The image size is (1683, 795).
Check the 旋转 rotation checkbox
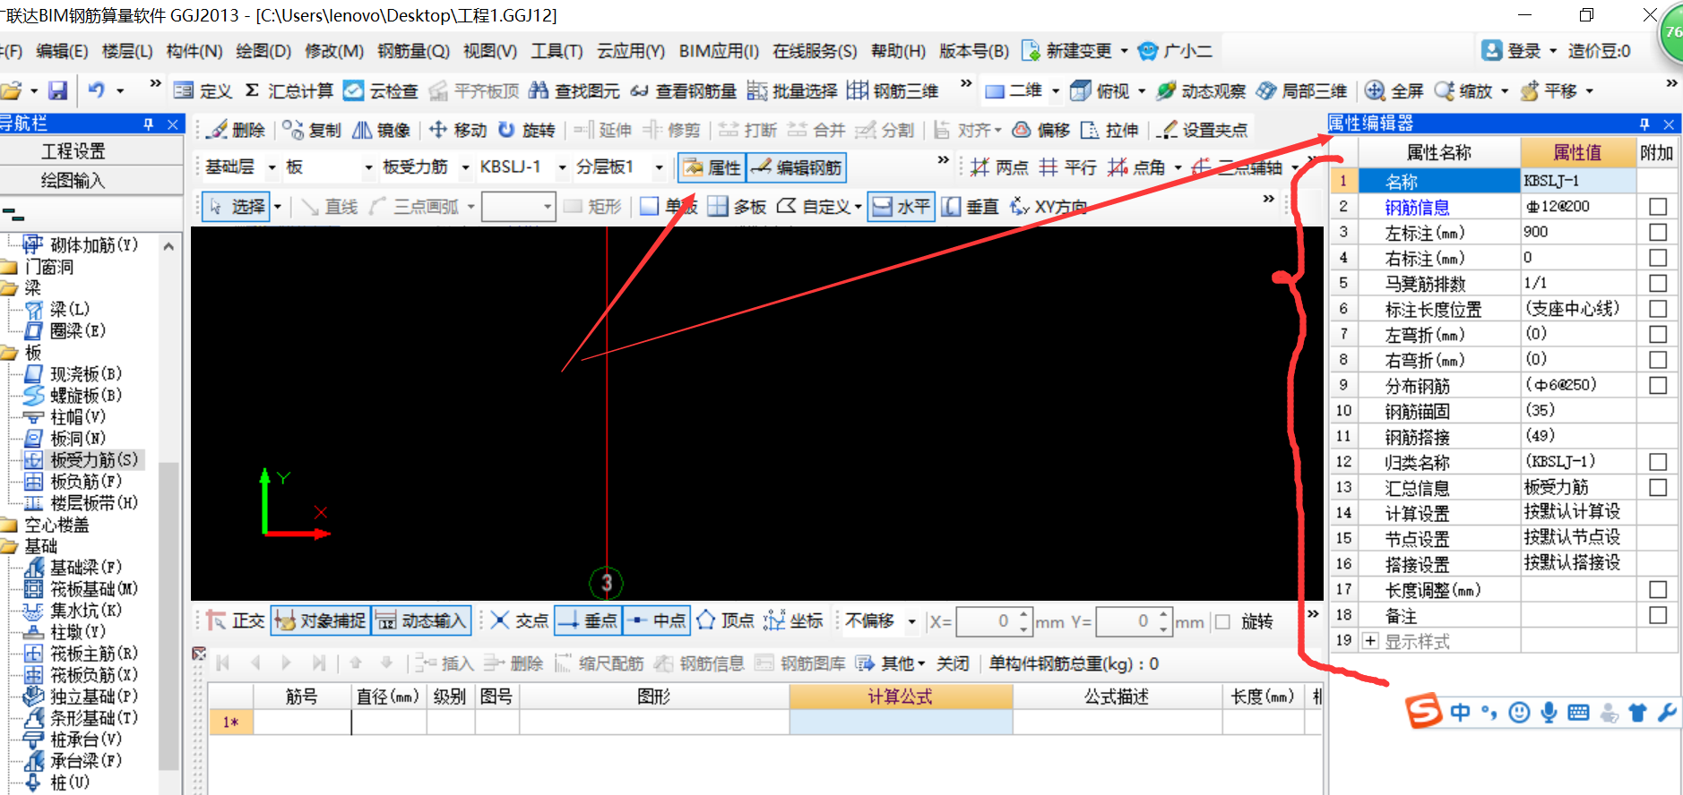click(1222, 621)
